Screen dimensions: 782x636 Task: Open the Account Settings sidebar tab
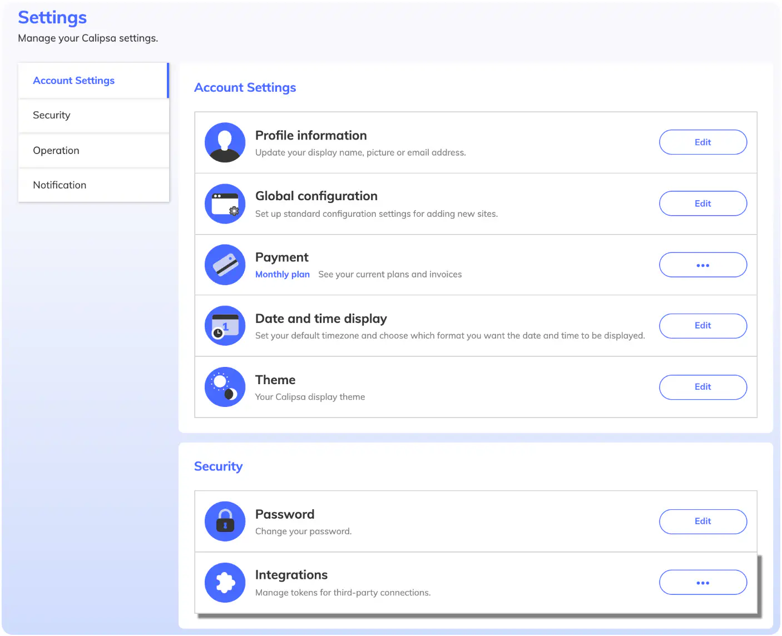click(x=93, y=81)
